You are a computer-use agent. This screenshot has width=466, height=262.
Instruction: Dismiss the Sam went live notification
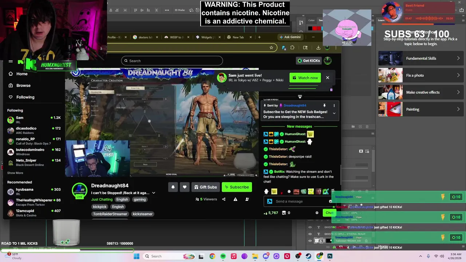coord(327,78)
